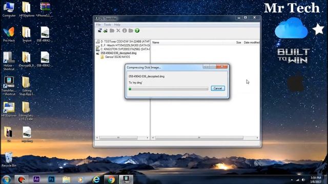
Task: Select the Pro Hack desktop icon
Action: [x=9, y=34]
